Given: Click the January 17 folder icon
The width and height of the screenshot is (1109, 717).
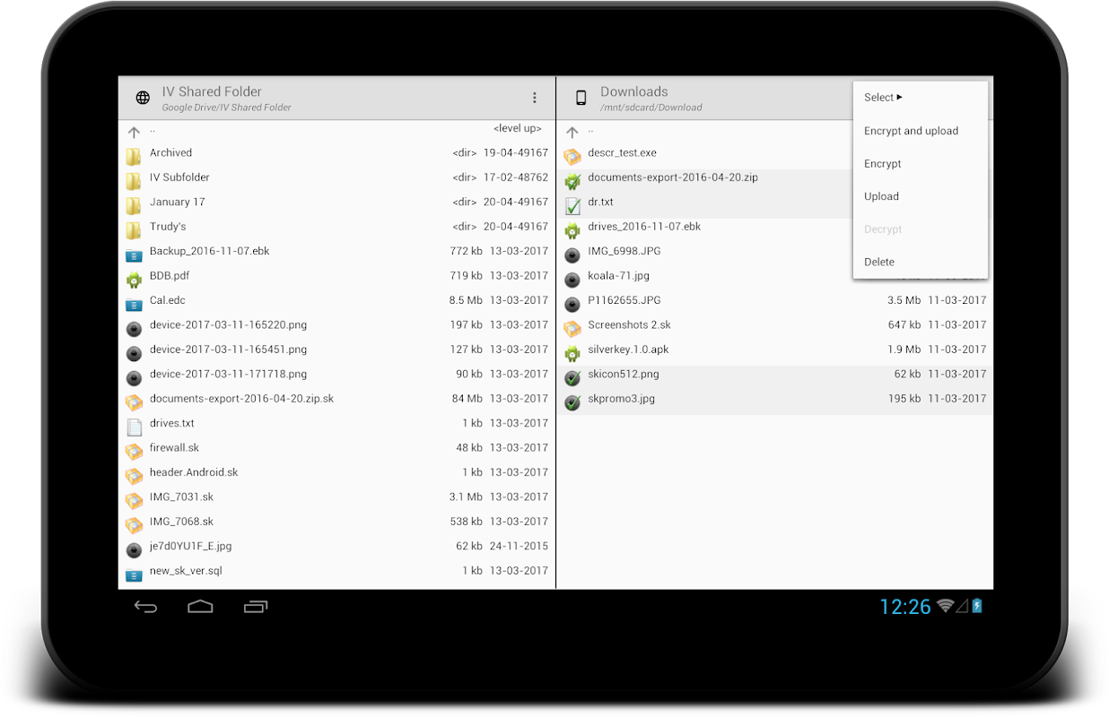Looking at the screenshot, I should (134, 206).
